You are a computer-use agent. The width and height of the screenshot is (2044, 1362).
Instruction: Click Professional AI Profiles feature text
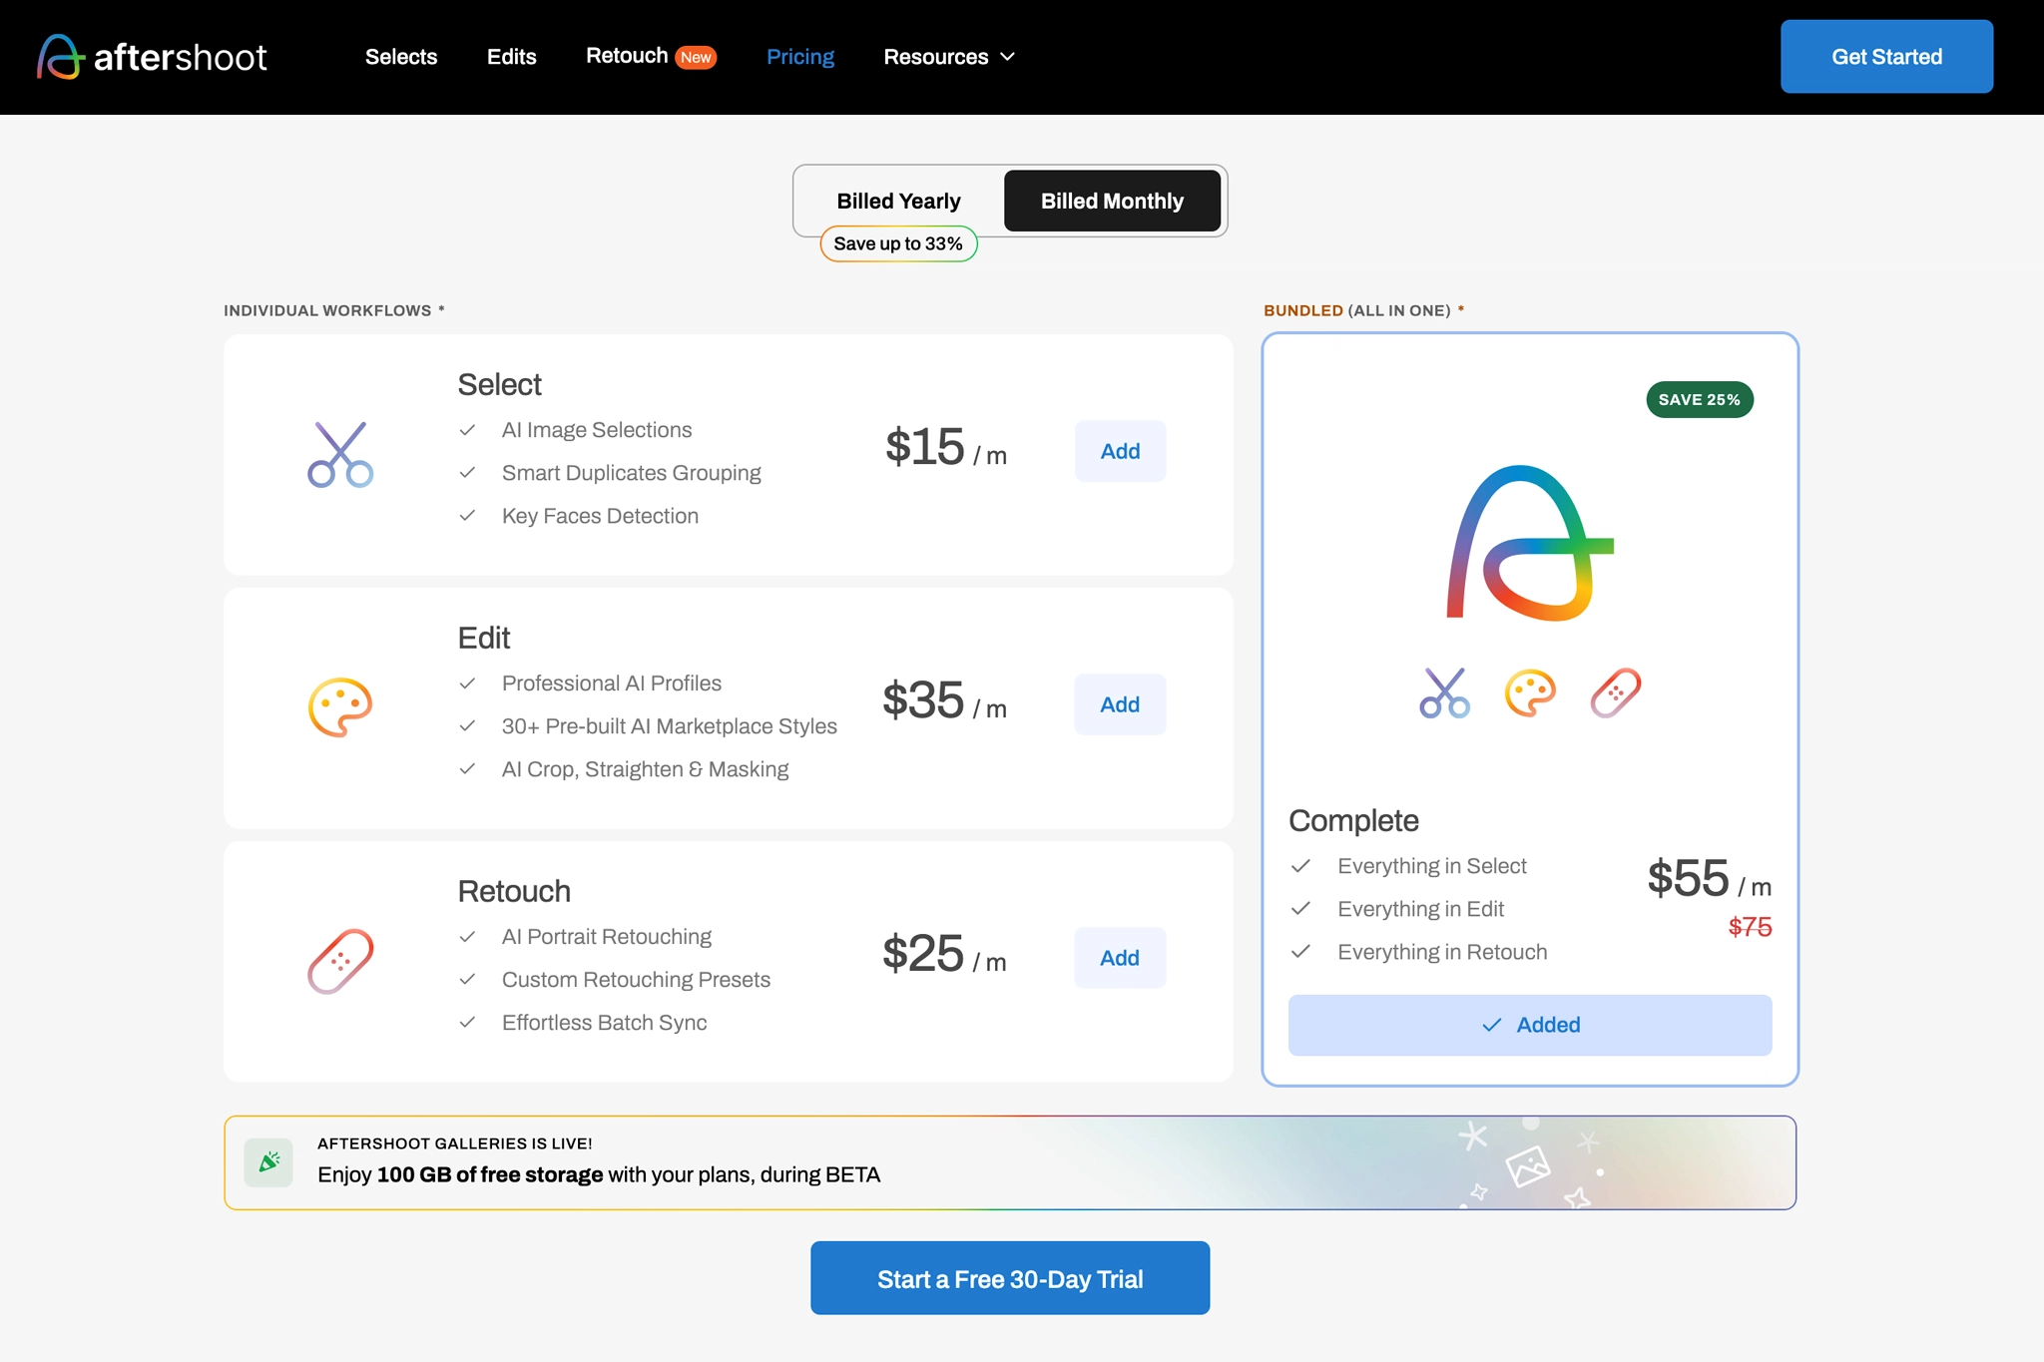tap(612, 683)
